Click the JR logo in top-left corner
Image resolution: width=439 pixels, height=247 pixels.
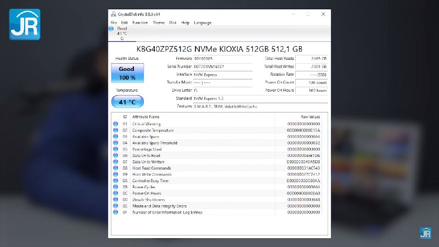(x=24, y=24)
